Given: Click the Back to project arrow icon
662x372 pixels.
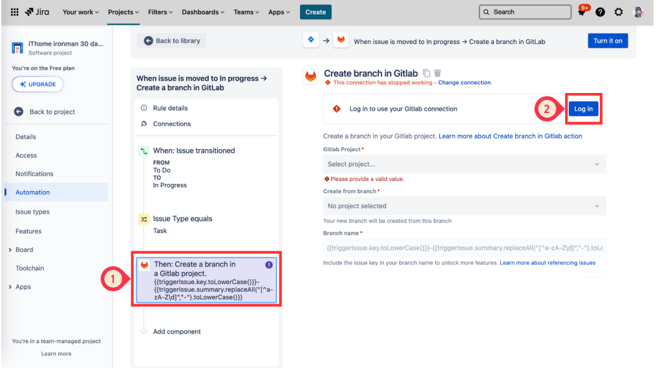Looking at the screenshot, I should point(19,112).
